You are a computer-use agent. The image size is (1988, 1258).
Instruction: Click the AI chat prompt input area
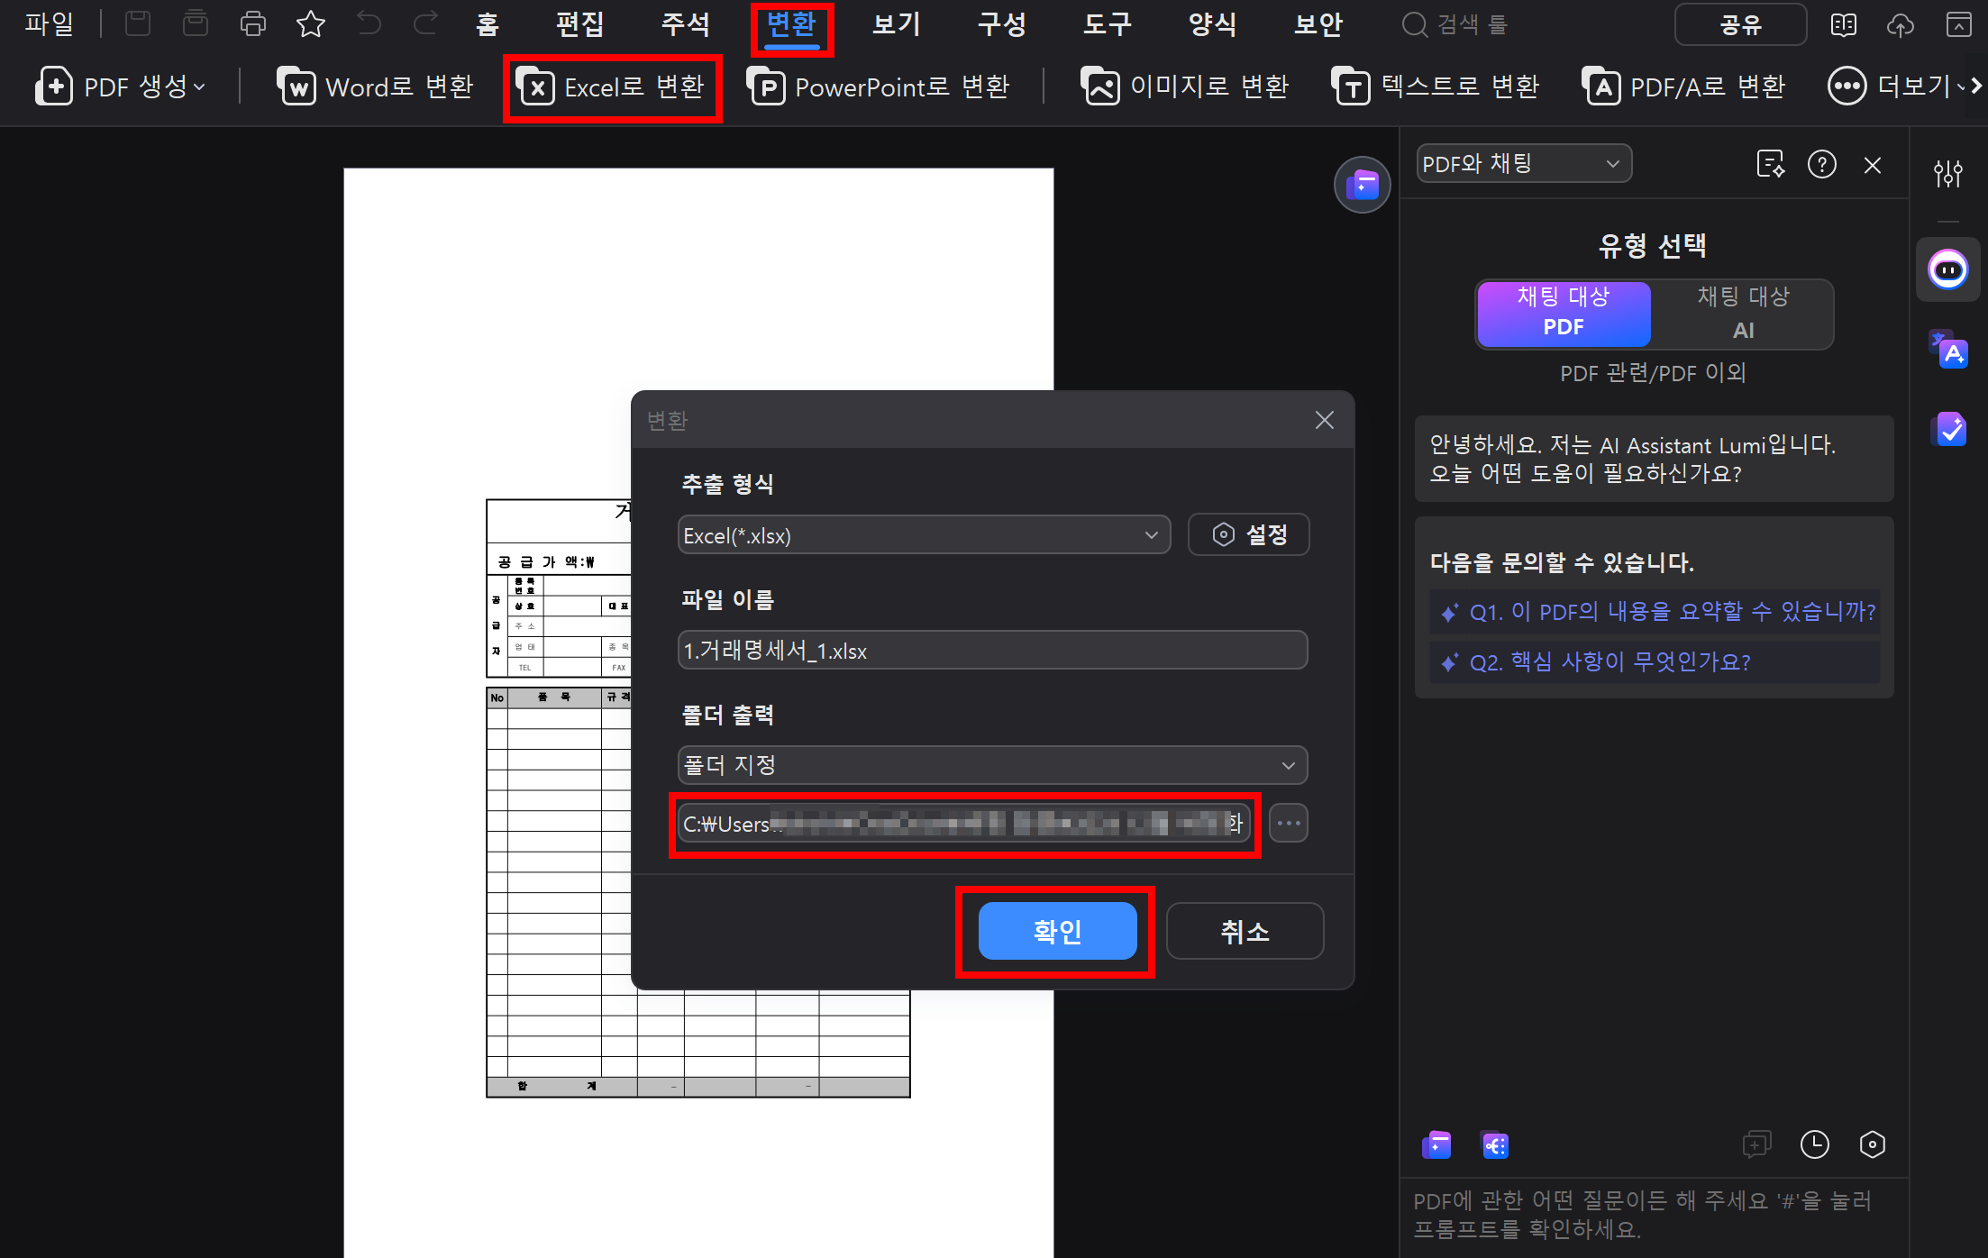1653,1215
